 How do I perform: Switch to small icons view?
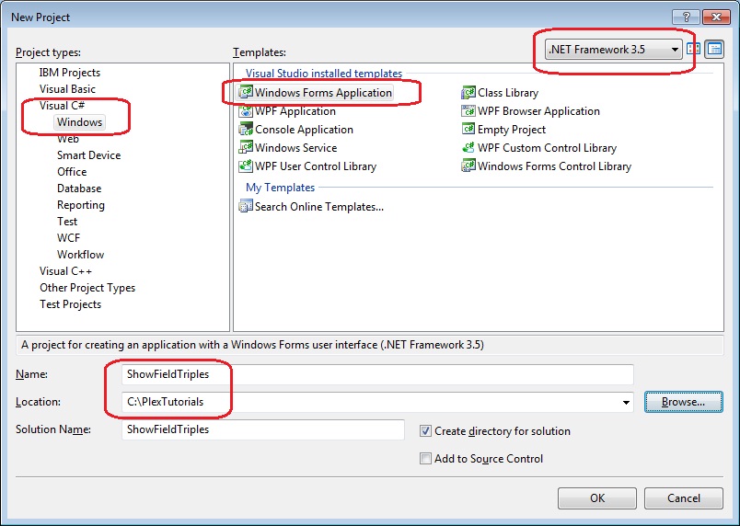coord(714,50)
